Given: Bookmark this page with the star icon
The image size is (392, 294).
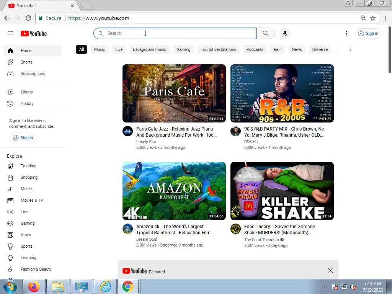Looking at the screenshot, I should (x=373, y=18).
